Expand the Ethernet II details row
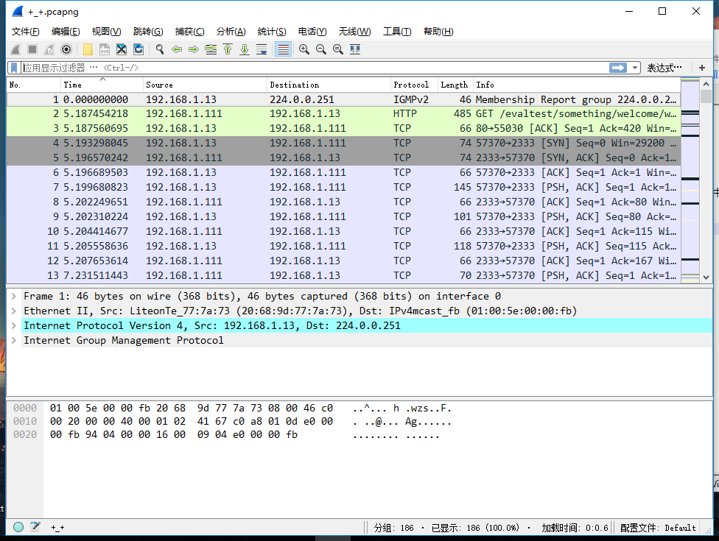This screenshot has width=719, height=541. point(14,311)
